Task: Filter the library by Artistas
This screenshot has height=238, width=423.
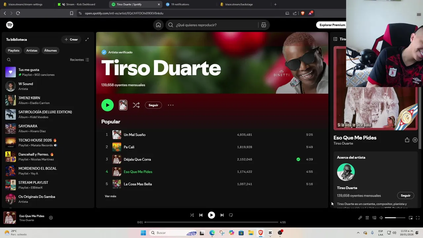Action: (32, 51)
